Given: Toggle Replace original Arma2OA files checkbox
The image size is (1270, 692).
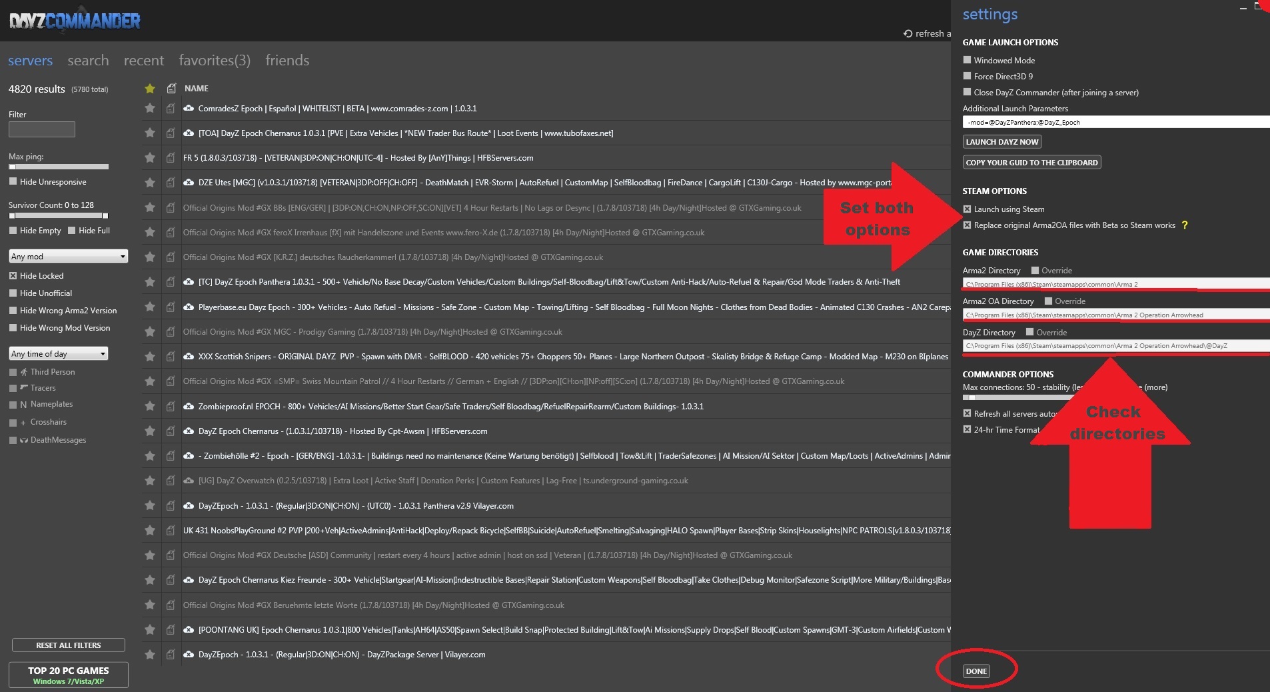Looking at the screenshot, I should coord(967,225).
